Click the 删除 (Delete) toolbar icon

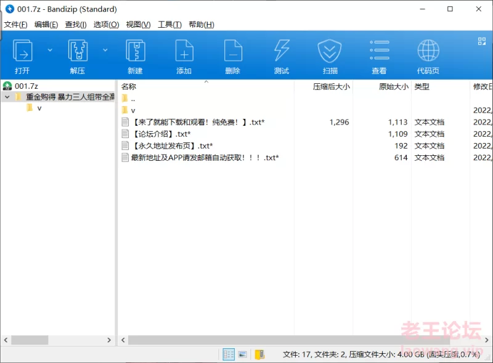pos(232,55)
